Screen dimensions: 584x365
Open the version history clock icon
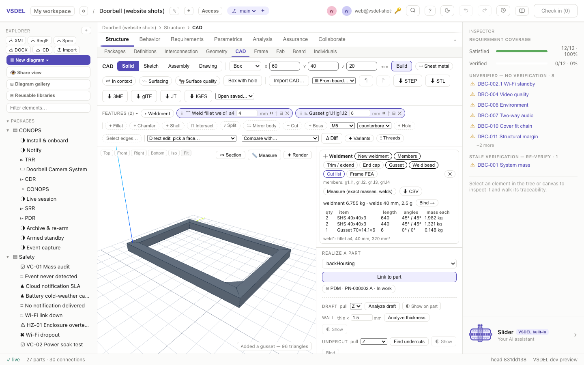(503, 11)
